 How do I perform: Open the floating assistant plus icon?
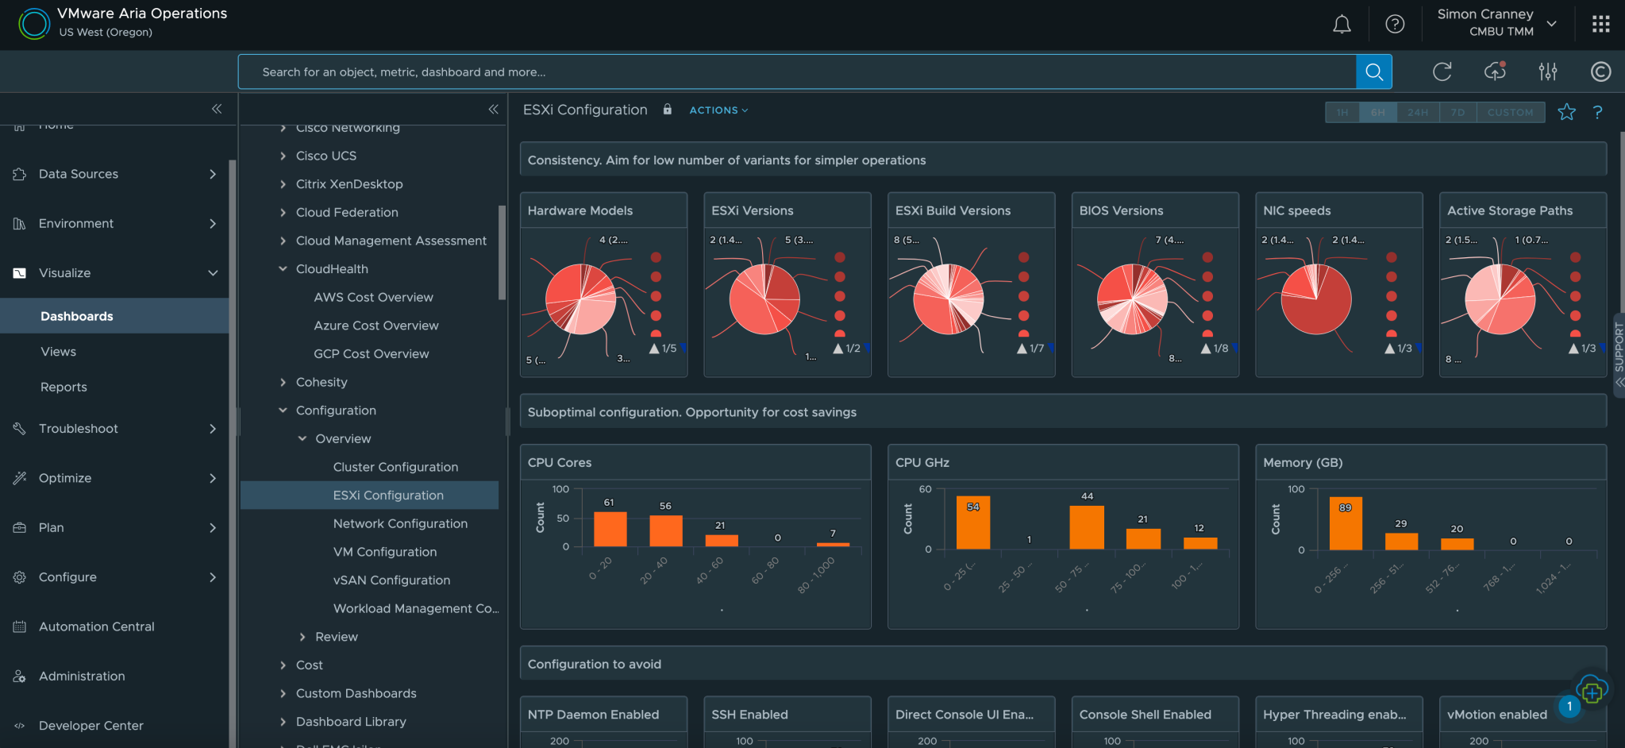(x=1592, y=692)
